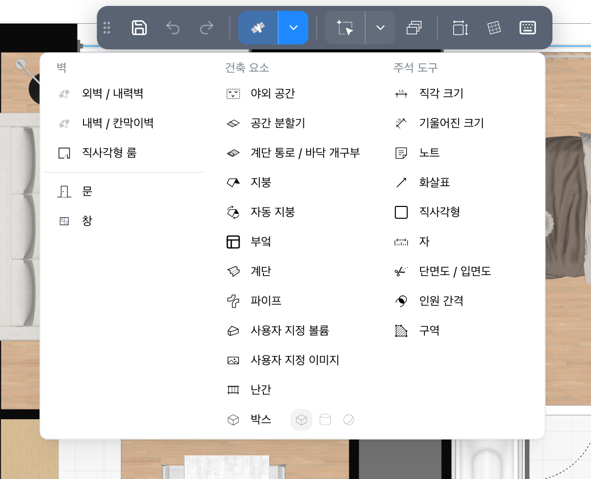Select the cylinder shape option for 박스
The height and width of the screenshot is (479, 591).
pos(325,420)
